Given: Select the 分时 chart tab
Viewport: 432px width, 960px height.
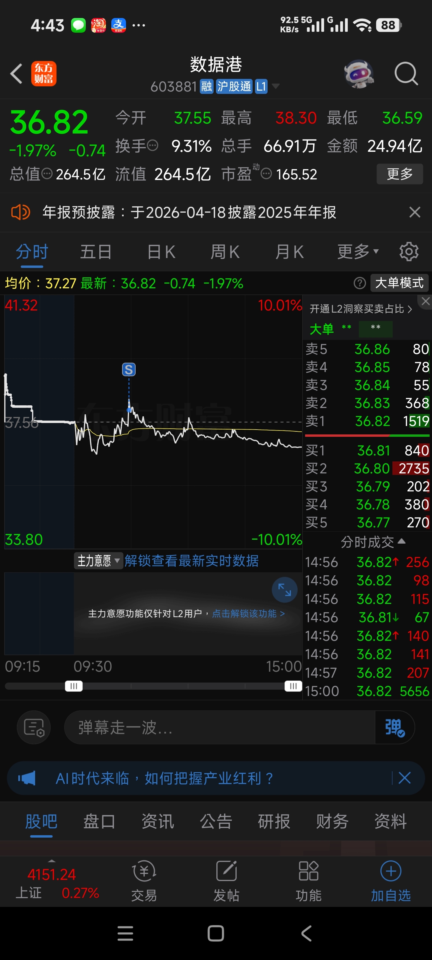Looking at the screenshot, I should pos(32,252).
